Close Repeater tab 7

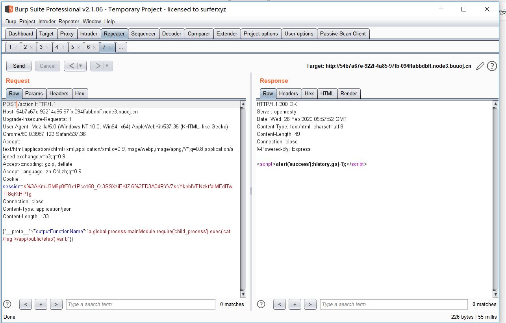pyautogui.click(x=110, y=47)
